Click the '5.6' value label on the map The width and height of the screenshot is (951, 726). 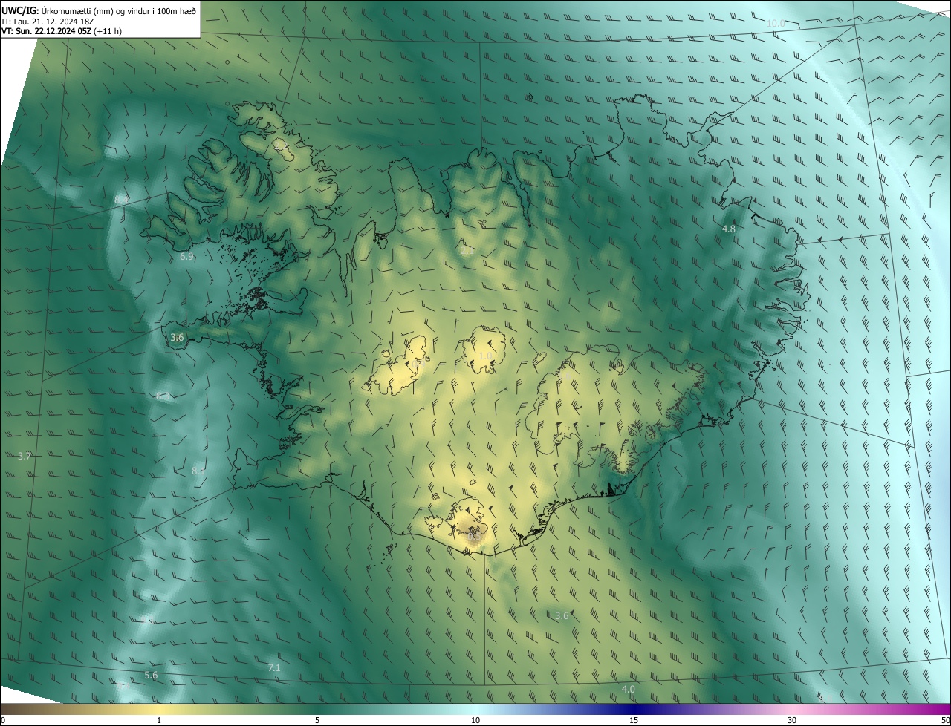[x=151, y=676]
